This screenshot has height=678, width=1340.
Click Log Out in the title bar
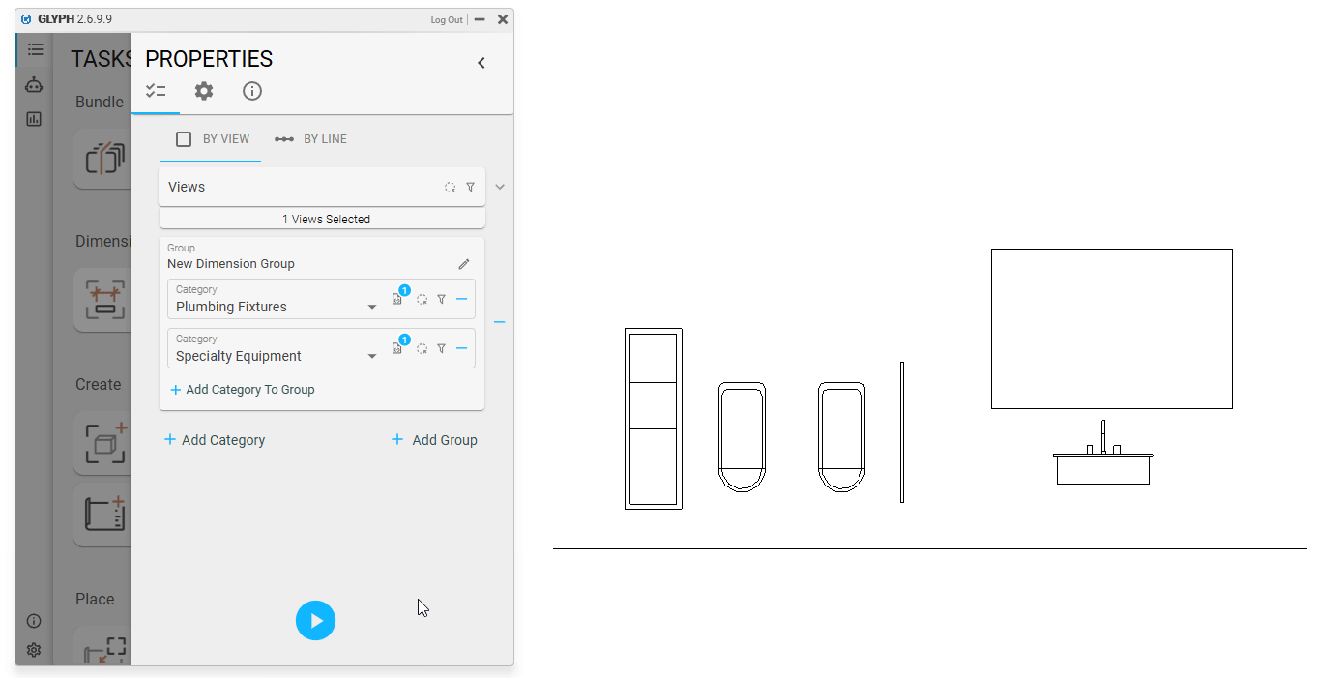(x=446, y=19)
